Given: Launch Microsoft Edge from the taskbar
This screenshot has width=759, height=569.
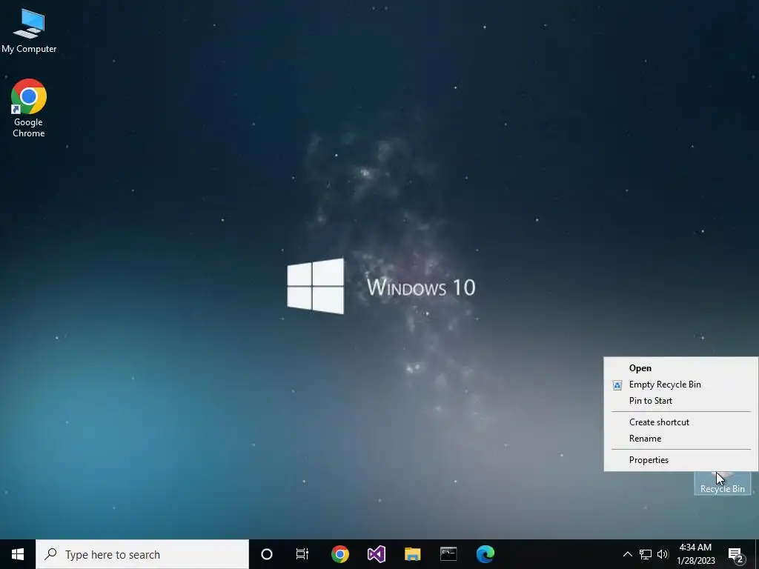Looking at the screenshot, I should [x=485, y=554].
